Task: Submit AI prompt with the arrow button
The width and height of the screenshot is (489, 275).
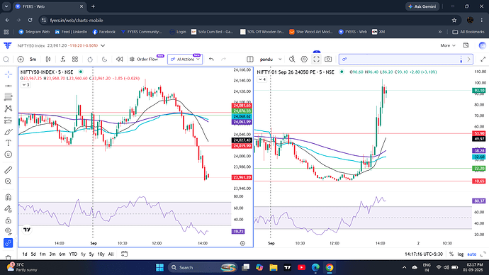Action: [468, 60]
